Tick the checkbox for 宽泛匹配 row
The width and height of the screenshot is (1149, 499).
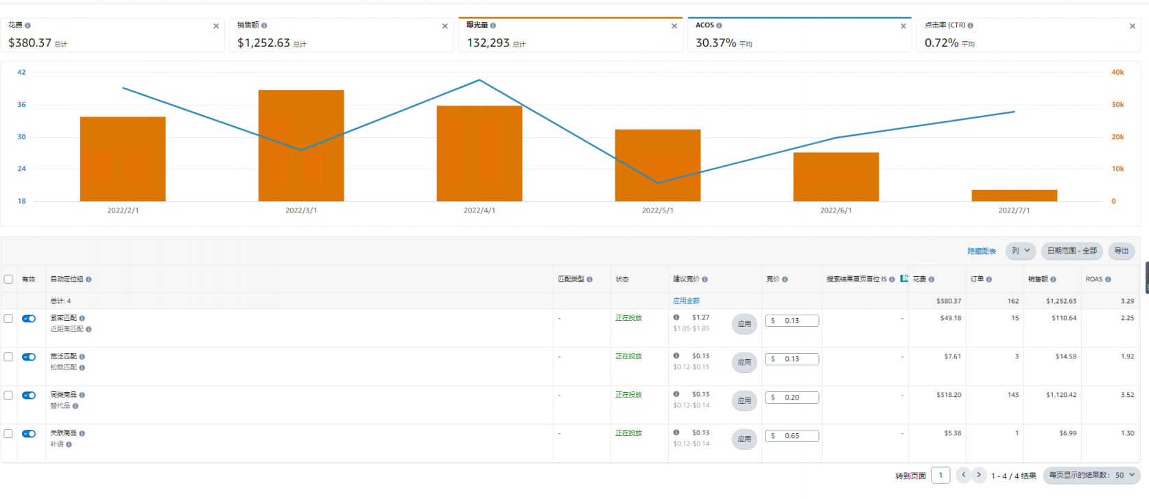click(8, 357)
